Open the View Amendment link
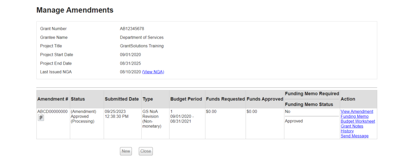Viewport: 410px width, 160px height. point(357,112)
